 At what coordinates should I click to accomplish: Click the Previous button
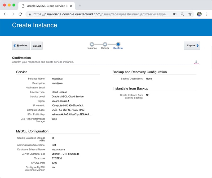(x=21, y=46)
